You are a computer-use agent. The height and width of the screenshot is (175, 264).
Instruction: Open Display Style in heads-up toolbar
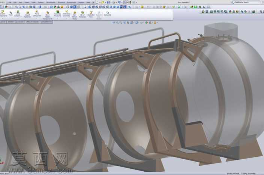coord(136,23)
